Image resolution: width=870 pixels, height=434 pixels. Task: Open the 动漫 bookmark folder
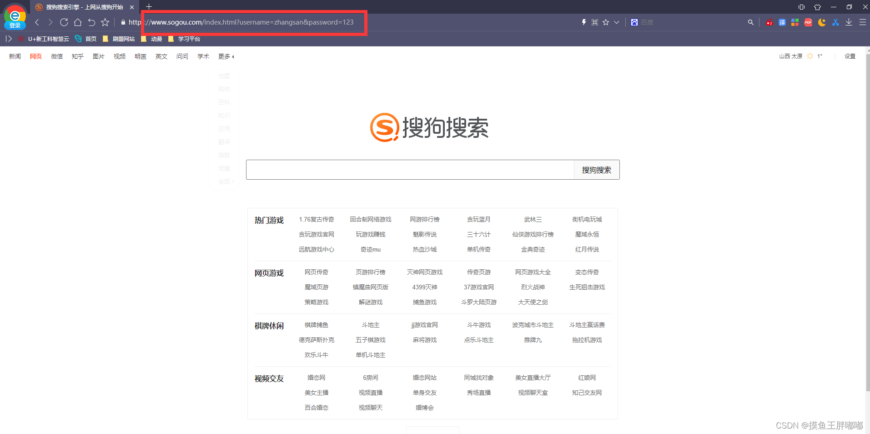pos(151,39)
